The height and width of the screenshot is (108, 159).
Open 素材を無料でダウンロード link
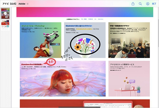[116, 70]
